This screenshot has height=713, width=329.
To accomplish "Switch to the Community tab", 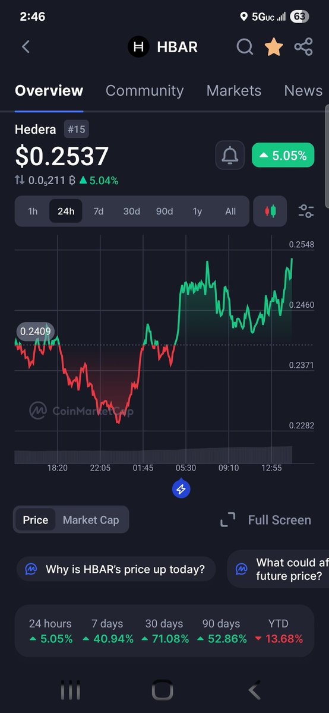I will [x=144, y=91].
